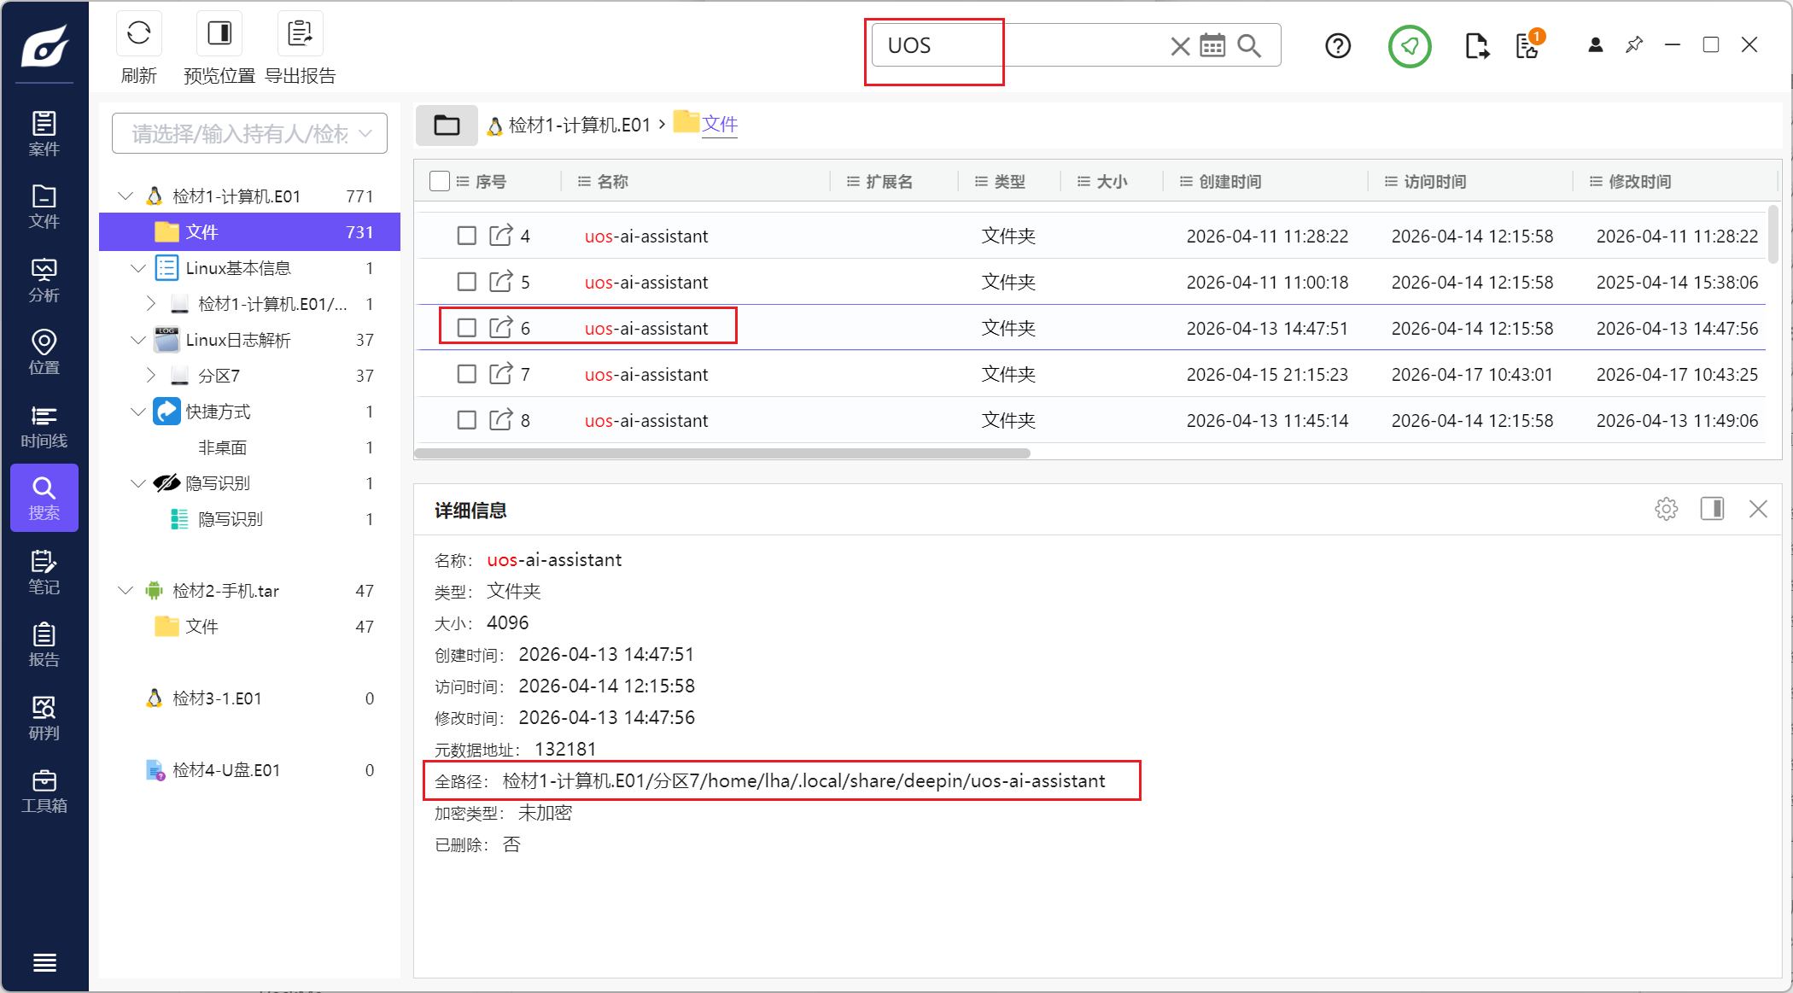Select 文件 under 检材2-手机.tar
1793x993 pixels.
(202, 627)
